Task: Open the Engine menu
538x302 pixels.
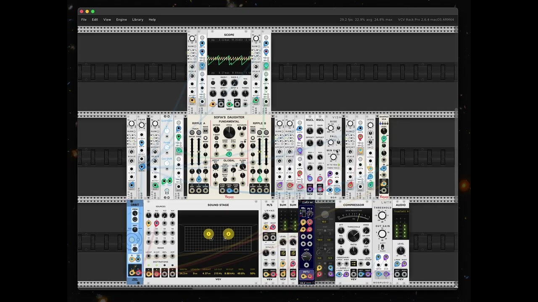Action: coord(121,20)
